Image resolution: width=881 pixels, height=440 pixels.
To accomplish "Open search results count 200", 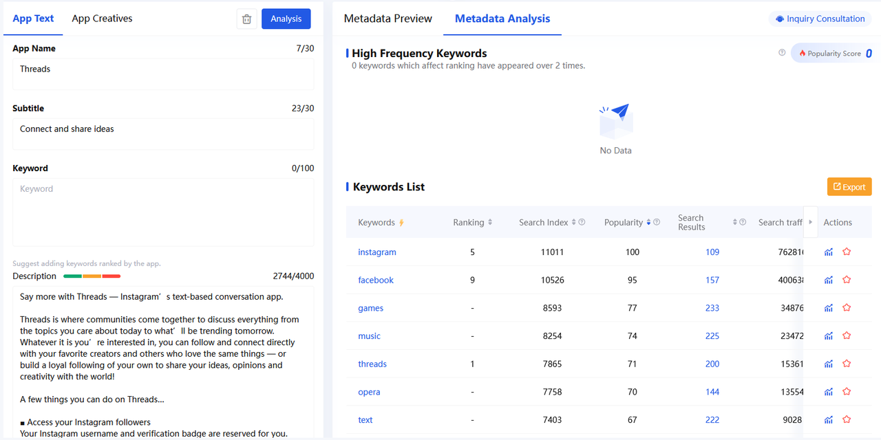I will (x=712, y=364).
